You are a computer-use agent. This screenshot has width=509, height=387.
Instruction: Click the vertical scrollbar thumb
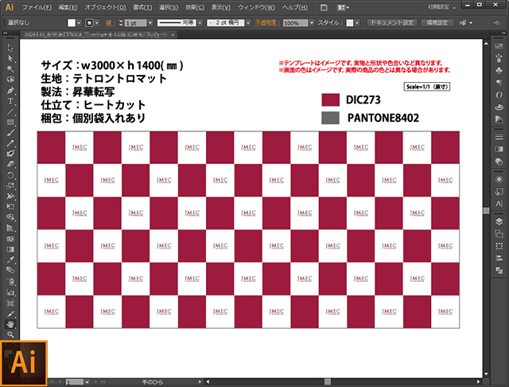[487, 210]
